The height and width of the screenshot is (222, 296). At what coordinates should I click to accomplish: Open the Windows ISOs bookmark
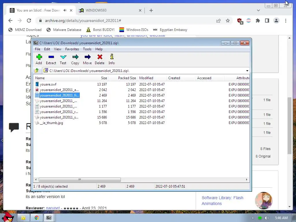coord(134,30)
